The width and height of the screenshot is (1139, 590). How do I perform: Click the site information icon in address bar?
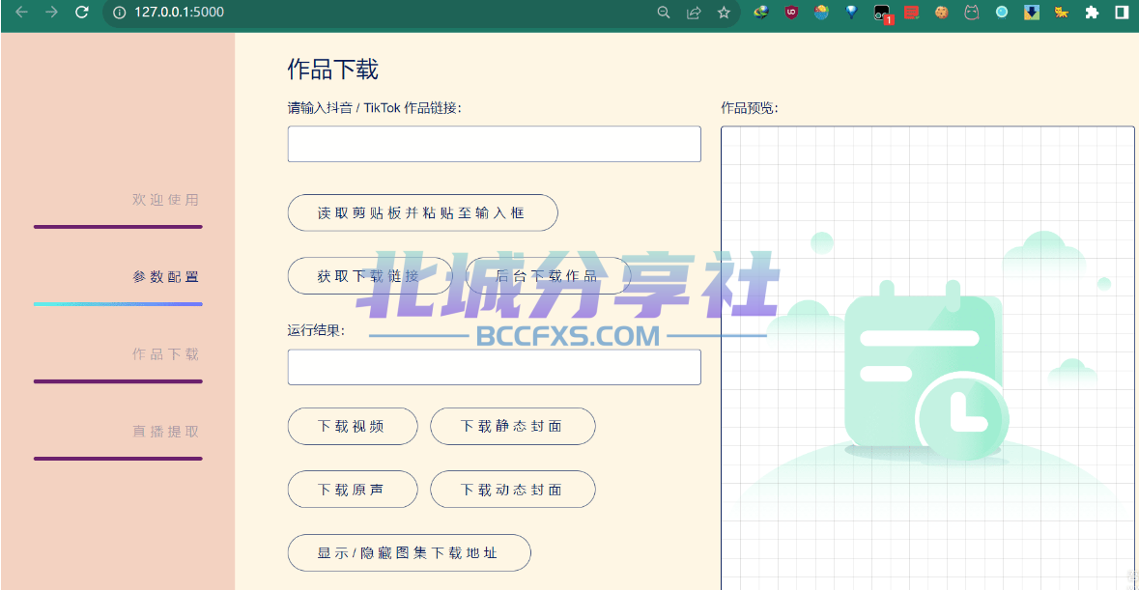(120, 13)
